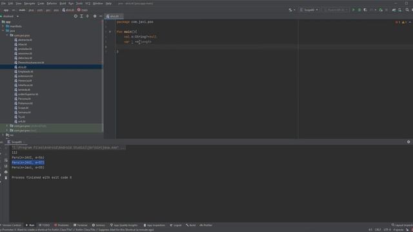This screenshot has height=232, width=413.
Task: Open Layout Inspector tool window
Action: tap(402, 225)
